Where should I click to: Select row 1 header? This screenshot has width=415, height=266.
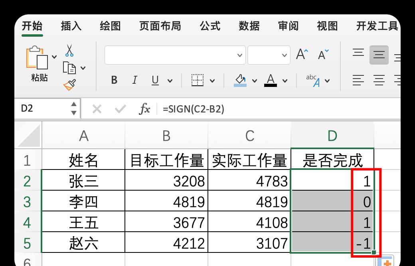point(28,160)
